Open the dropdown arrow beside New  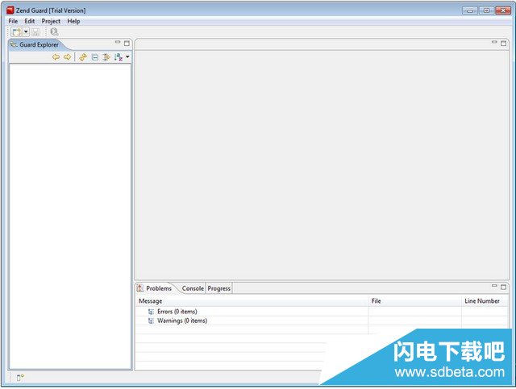pos(26,31)
